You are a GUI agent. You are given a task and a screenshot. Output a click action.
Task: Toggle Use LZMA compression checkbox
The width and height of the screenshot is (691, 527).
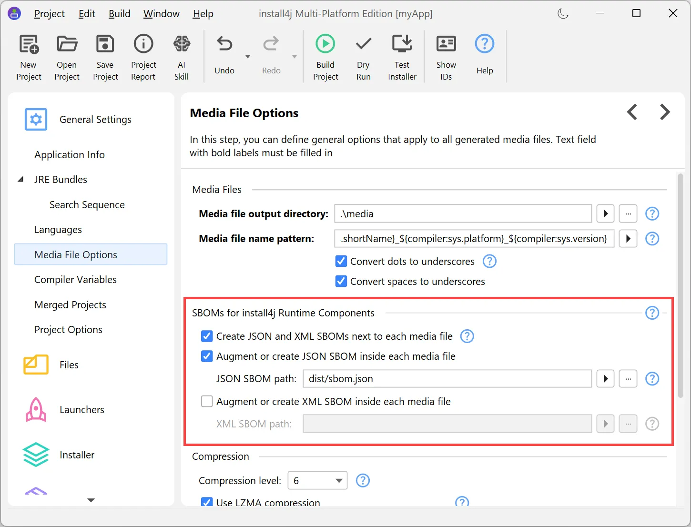(x=207, y=502)
